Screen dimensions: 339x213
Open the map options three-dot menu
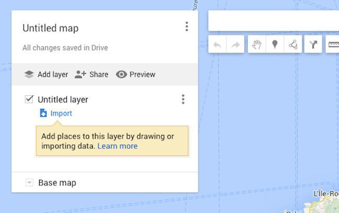click(186, 27)
